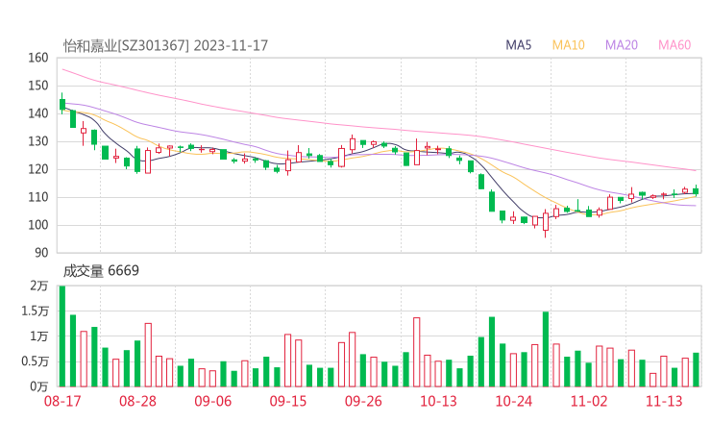Click the 1.5万 volume axis value
Screen dimensions: 711x423
[35, 311]
